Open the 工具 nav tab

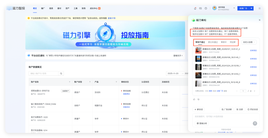tap(76, 8)
